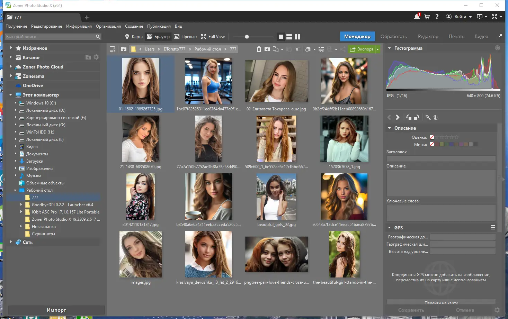Open the Редактирование menu
This screenshot has width=508, height=319.
[46, 26]
